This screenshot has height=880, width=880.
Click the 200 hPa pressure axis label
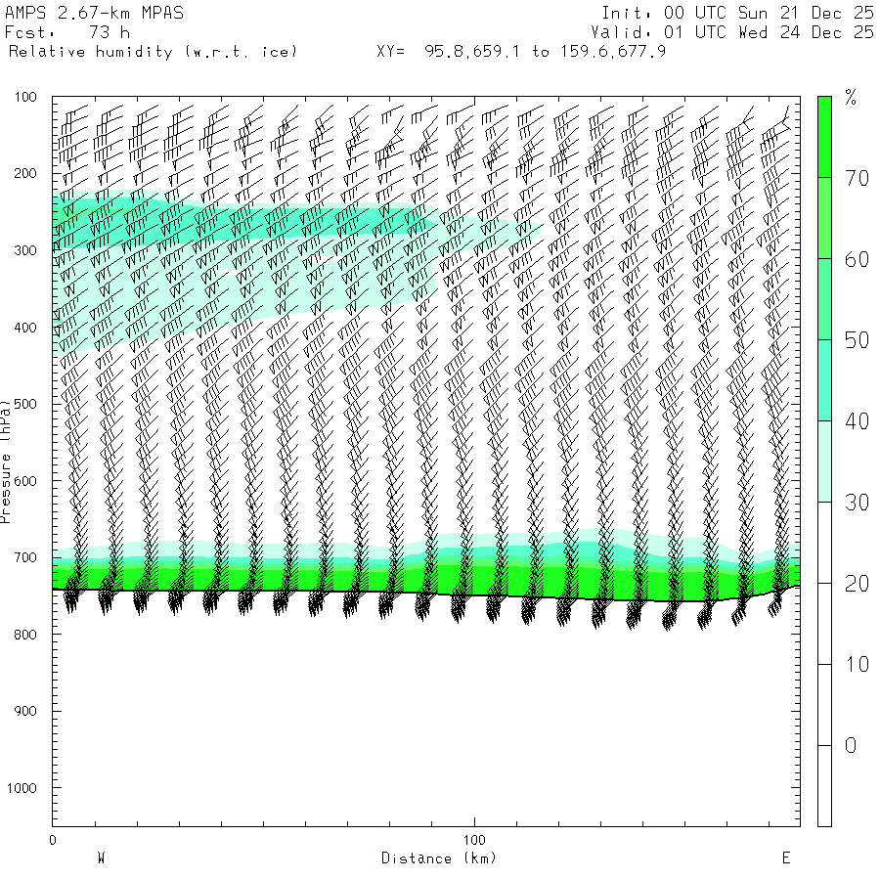point(25,173)
